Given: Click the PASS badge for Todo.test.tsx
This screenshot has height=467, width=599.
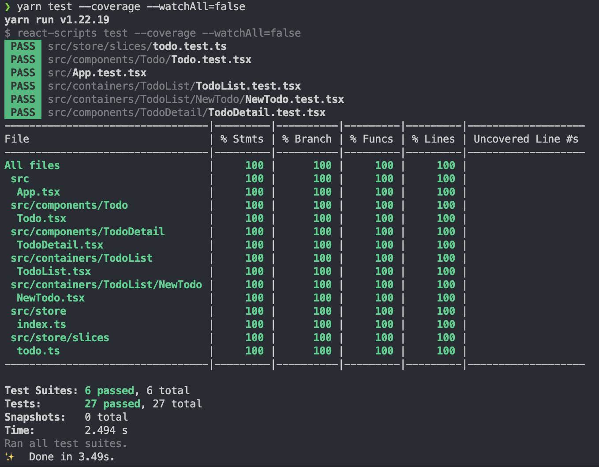Looking at the screenshot, I should click(x=23, y=60).
